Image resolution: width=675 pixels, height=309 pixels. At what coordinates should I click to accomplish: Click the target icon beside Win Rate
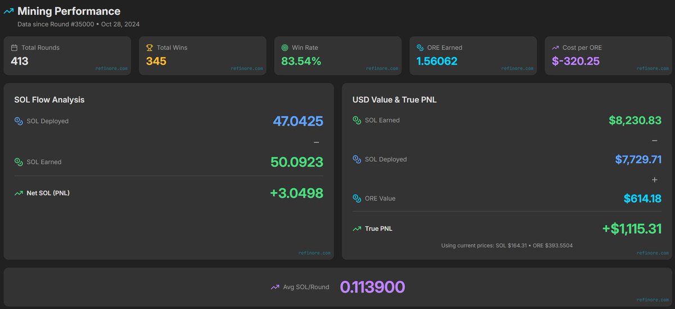pos(285,48)
